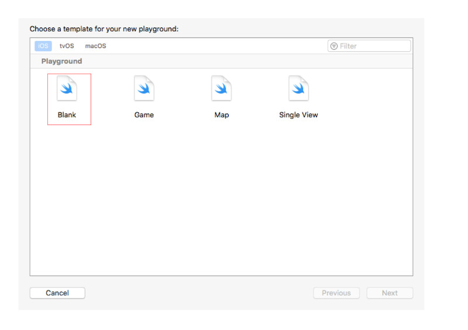Click the "Blank" template label
Viewport: 468px width, 330px height.
[x=67, y=114]
